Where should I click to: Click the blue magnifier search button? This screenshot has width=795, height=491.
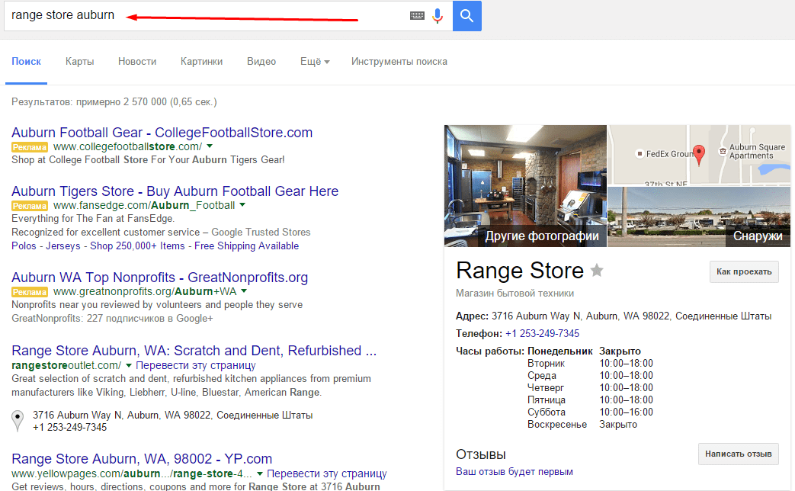click(466, 15)
